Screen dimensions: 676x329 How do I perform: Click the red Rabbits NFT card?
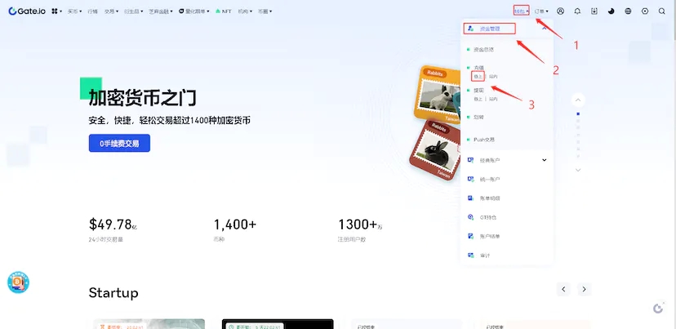pyautogui.click(x=434, y=149)
